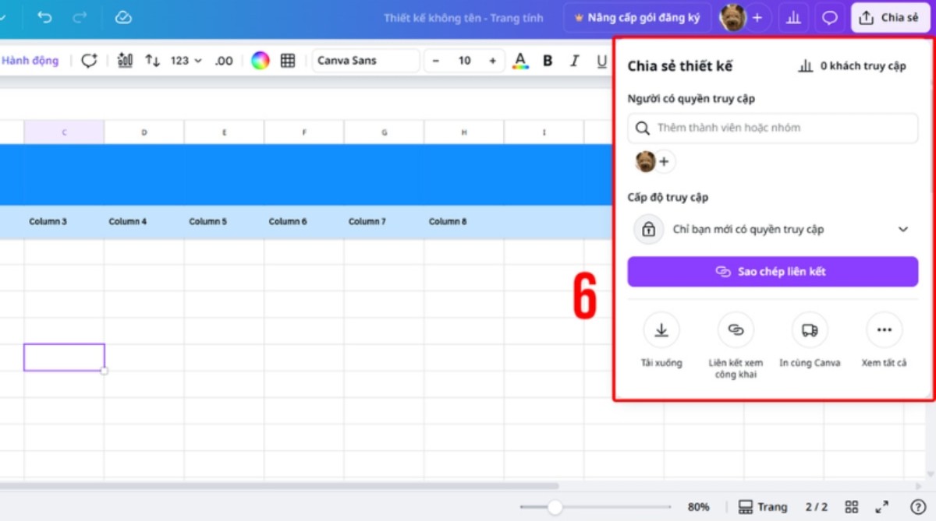Open the Hành động menu
Image resolution: width=936 pixels, height=521 pixels.
30,61
